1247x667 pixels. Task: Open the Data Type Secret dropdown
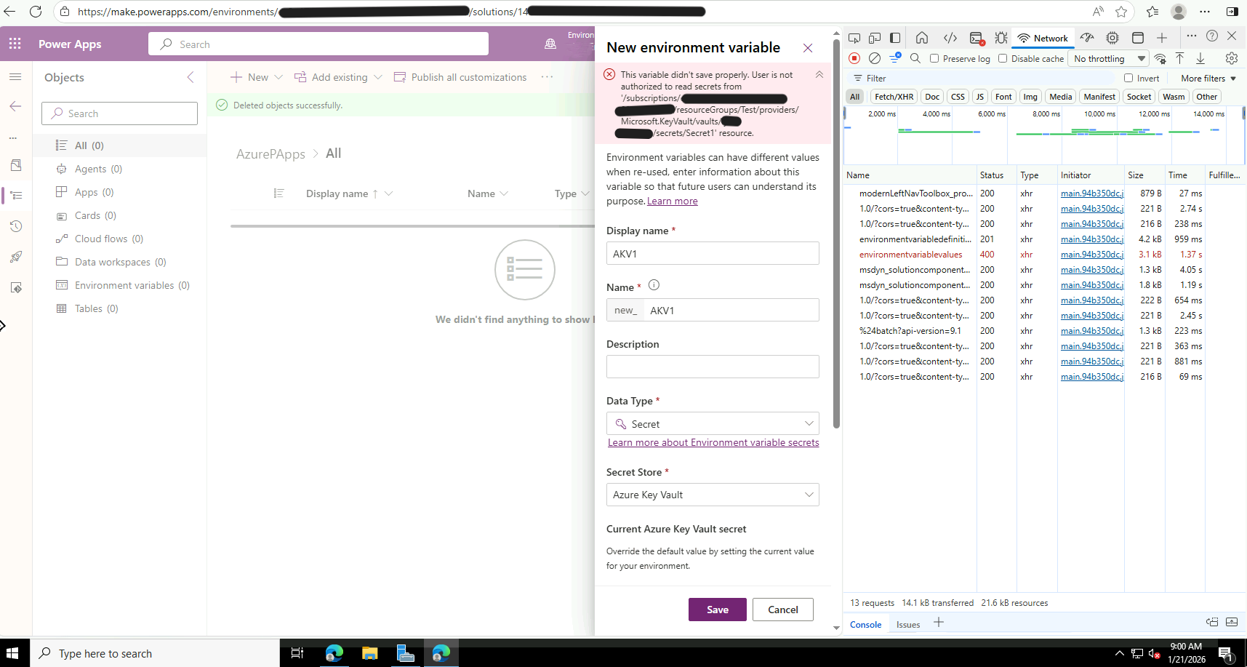pos(713,423)
